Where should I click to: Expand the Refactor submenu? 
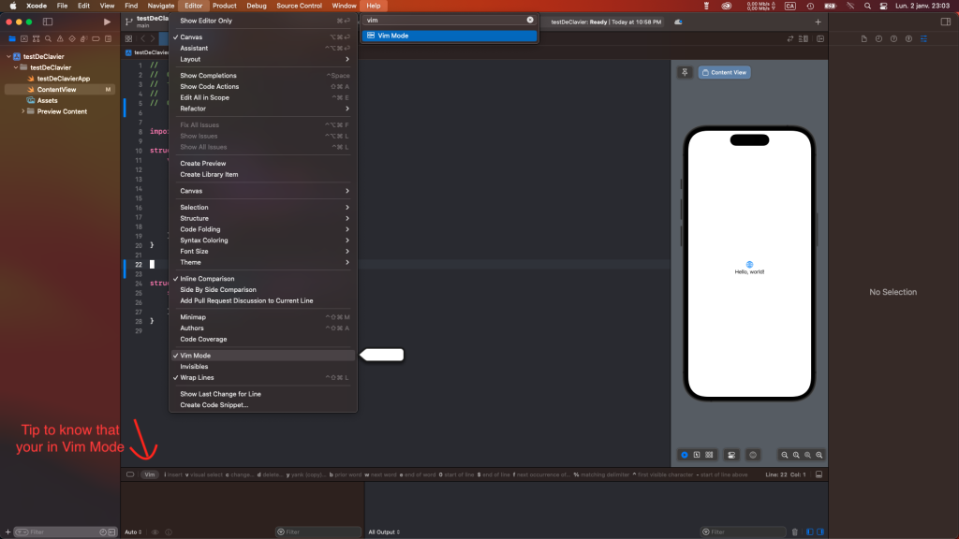click(263, 109)
